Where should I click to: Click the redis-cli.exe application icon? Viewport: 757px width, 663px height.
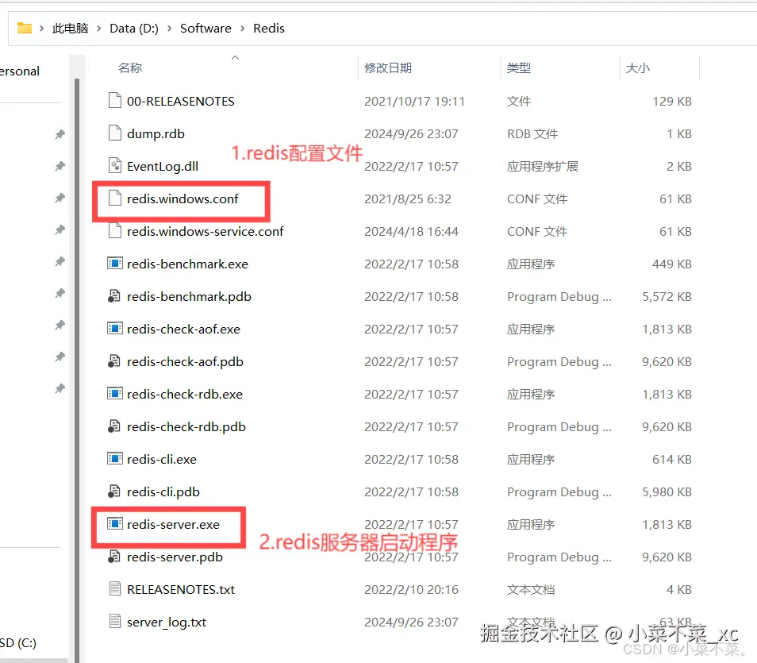tap(115, 459)
